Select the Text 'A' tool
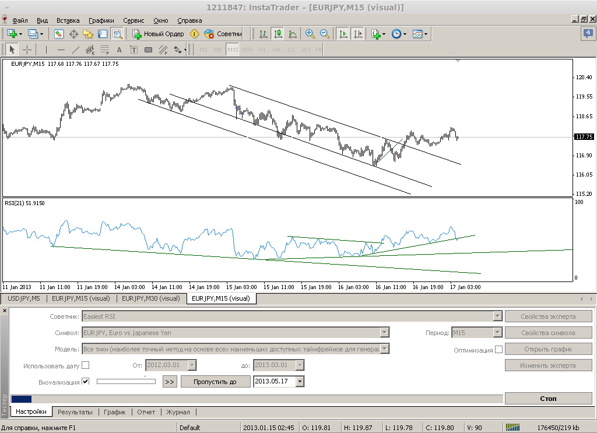This screenshot has height=433, width=597. 119,50
